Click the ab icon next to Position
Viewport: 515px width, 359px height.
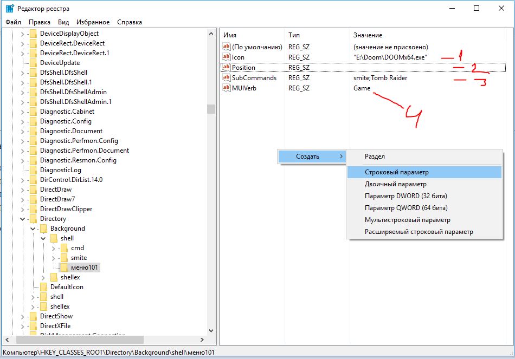(227, 68)
